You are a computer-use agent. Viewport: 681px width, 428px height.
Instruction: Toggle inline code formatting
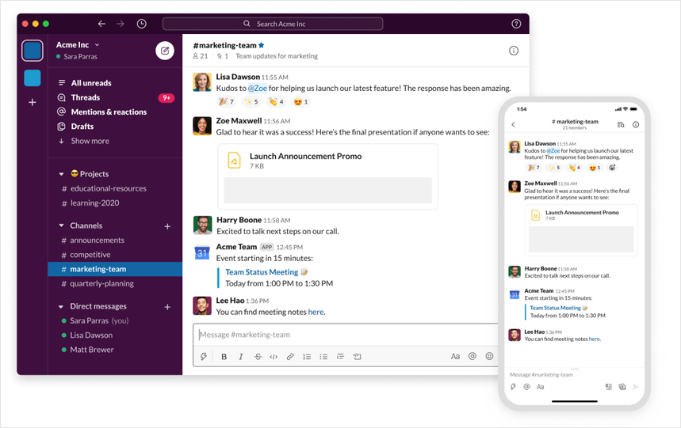(274, 357)
